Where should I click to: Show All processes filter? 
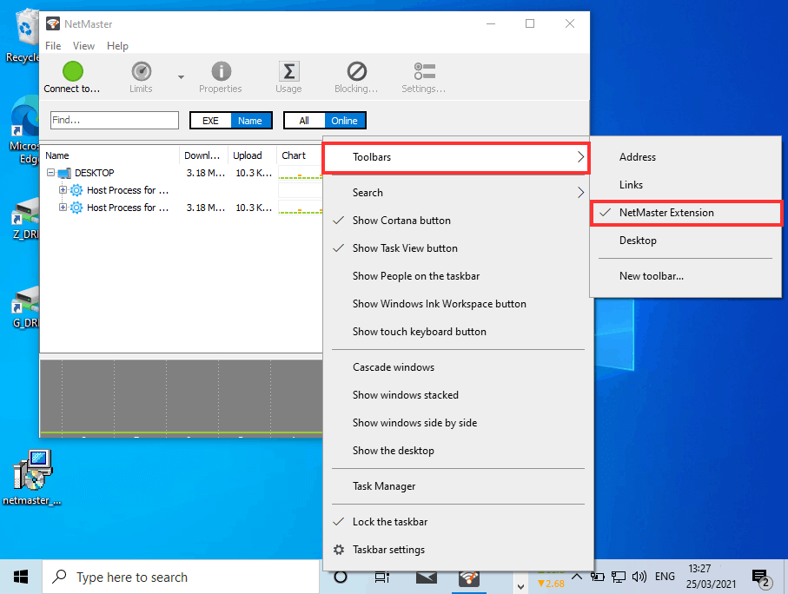coord(304,121)
